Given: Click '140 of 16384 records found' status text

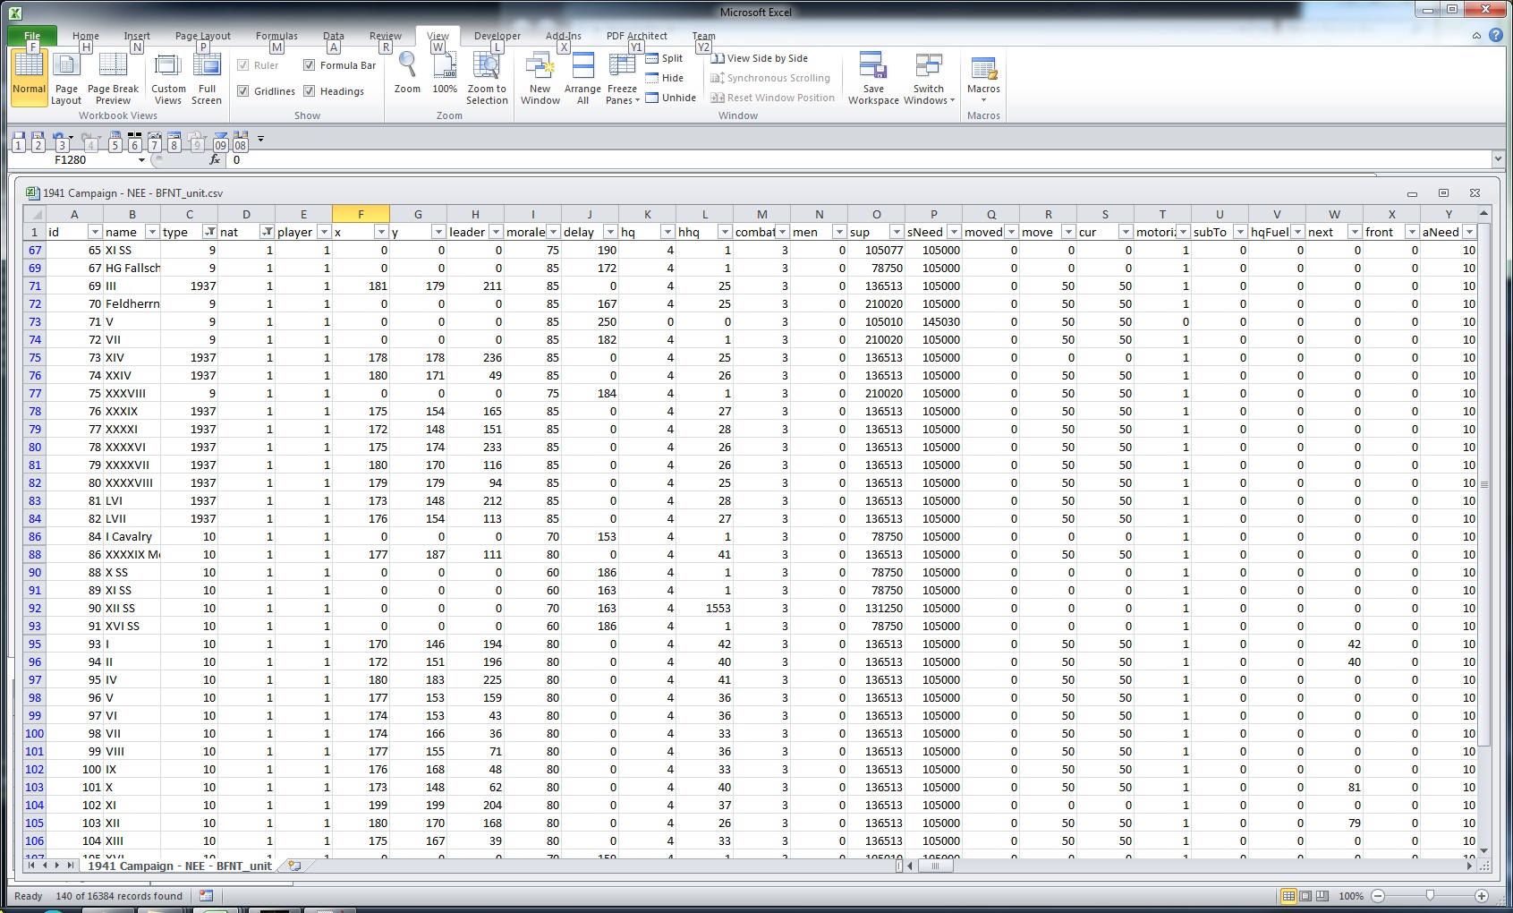Looking at the screenshot, I should [119, 896].
